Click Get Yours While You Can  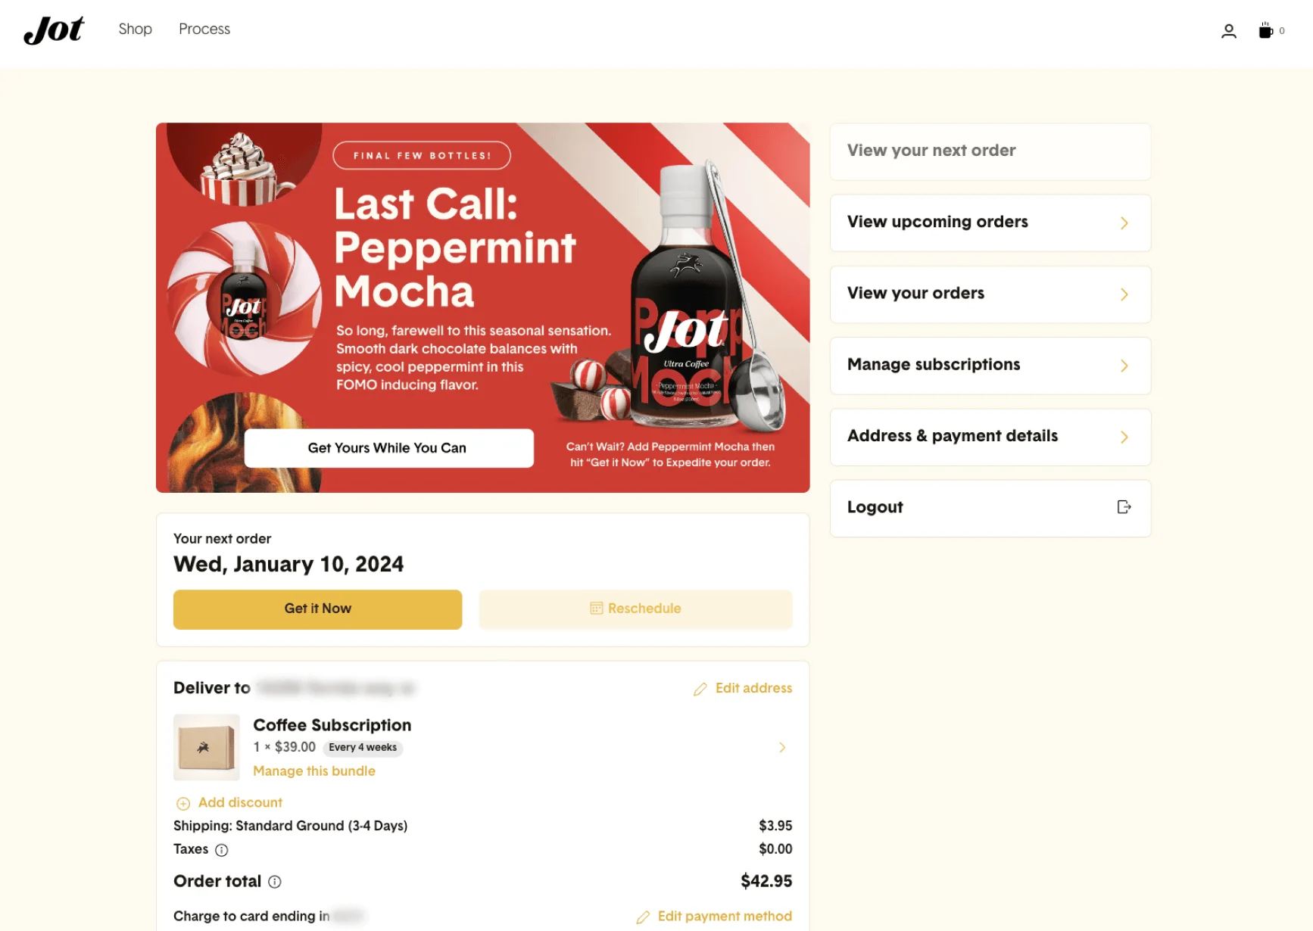point(388,447)
